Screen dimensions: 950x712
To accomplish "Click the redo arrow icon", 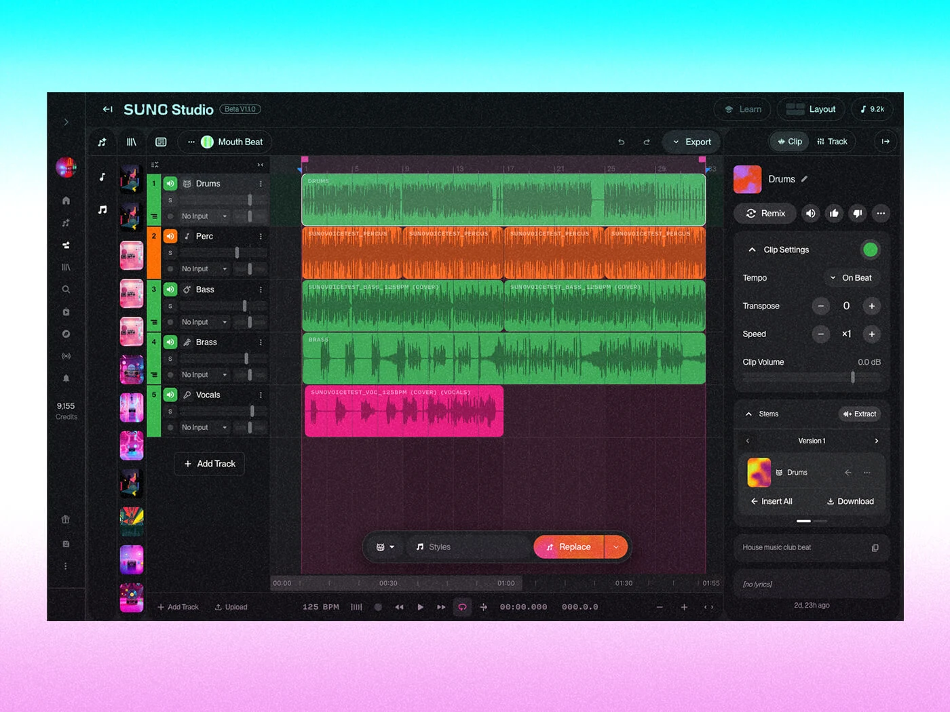I will click(646, 142).
